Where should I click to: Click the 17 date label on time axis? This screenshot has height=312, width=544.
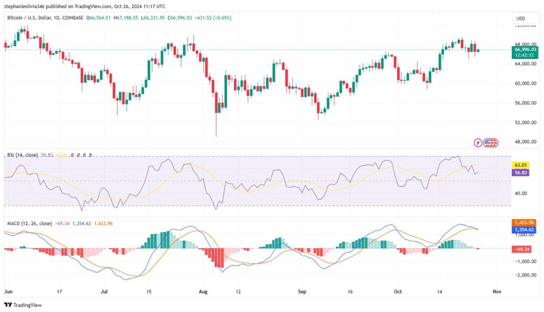[59, 292]
